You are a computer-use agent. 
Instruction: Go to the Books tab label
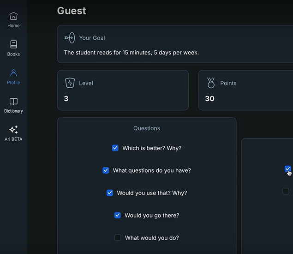(x=13, y=54)
